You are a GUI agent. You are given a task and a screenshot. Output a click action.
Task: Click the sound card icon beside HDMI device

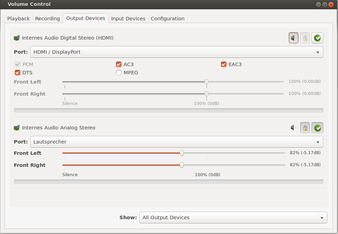tap(17, 38)
